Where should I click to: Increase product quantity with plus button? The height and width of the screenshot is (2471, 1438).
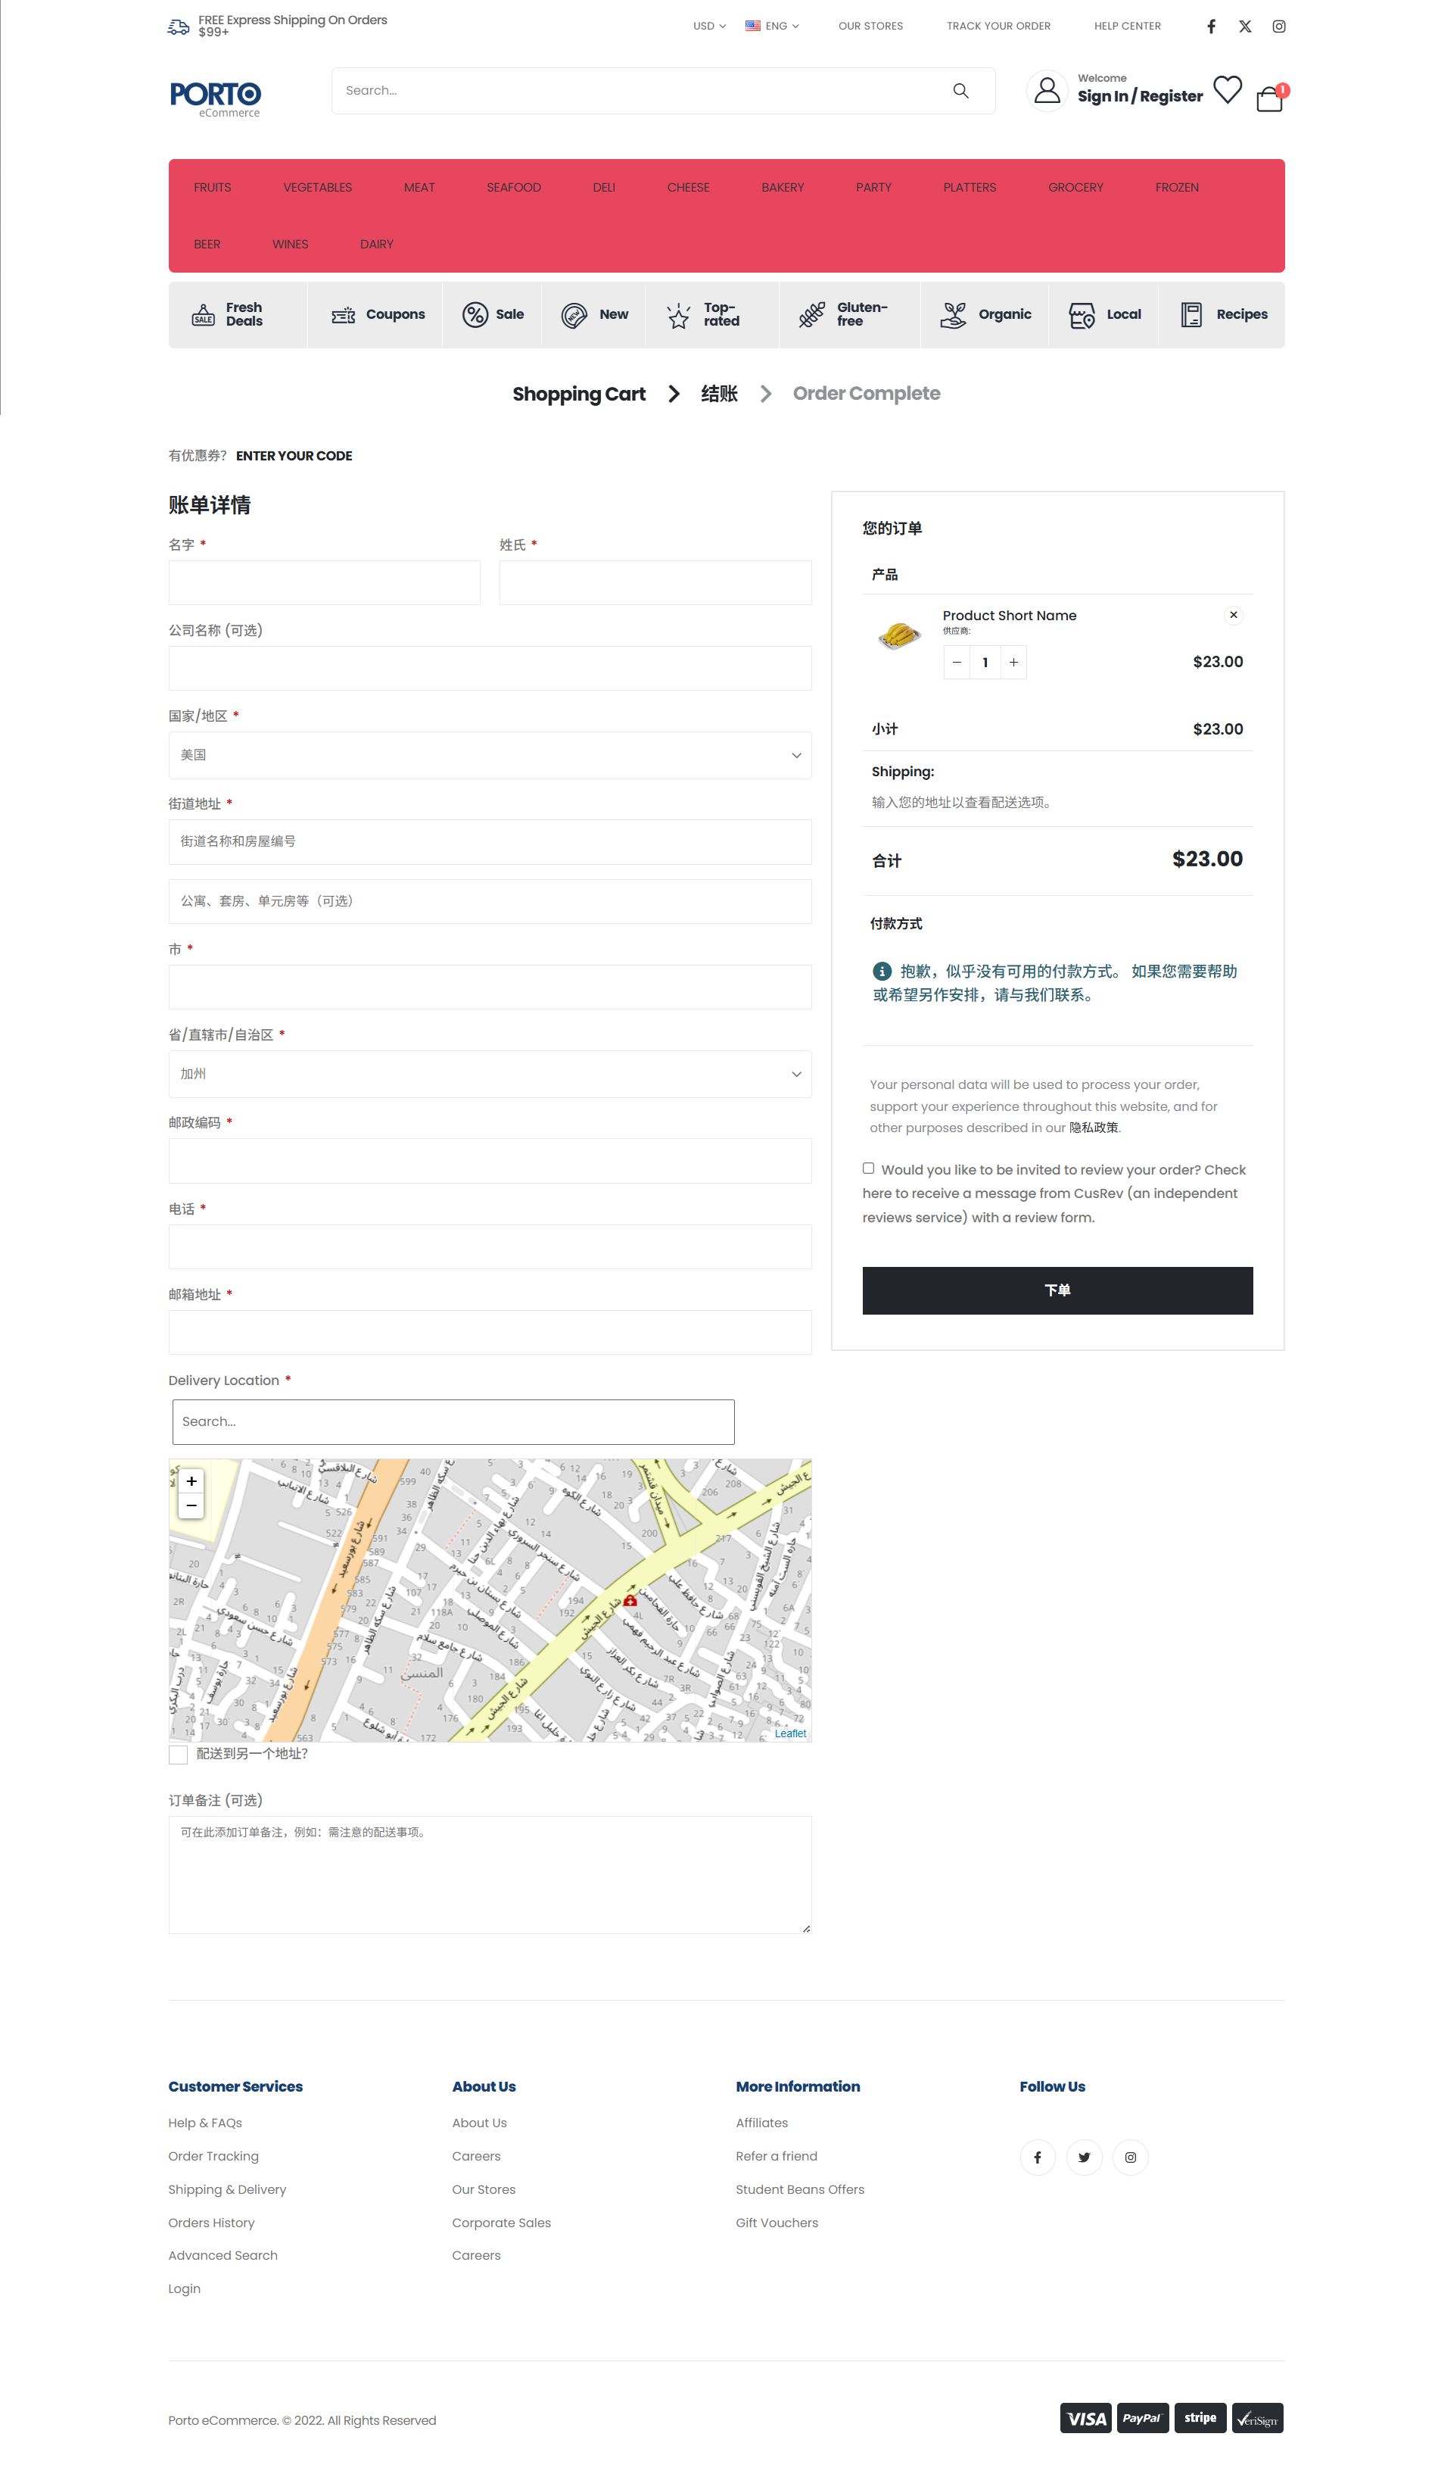(x=1013, y=662)
